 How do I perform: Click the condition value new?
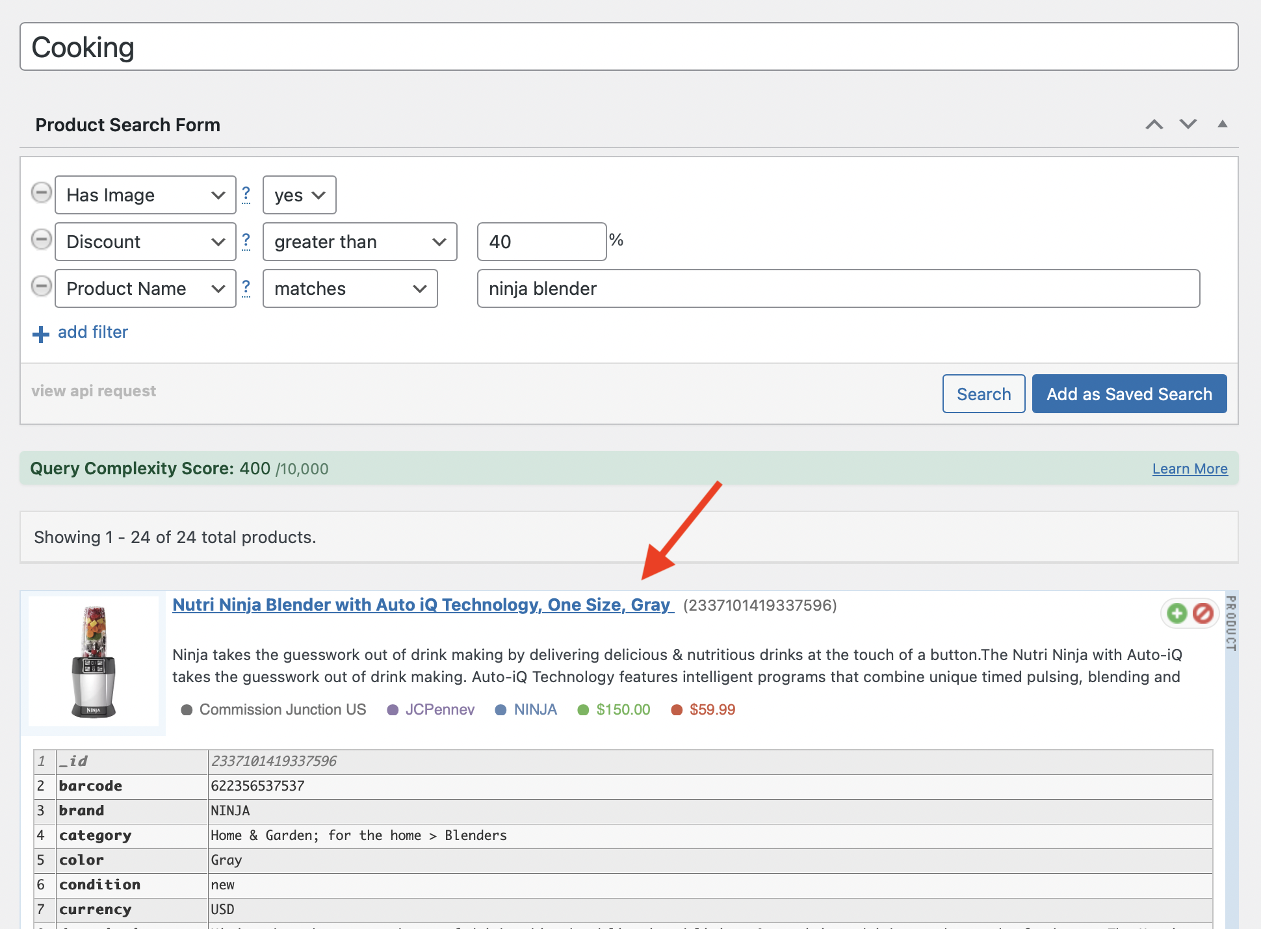[222, 885]
